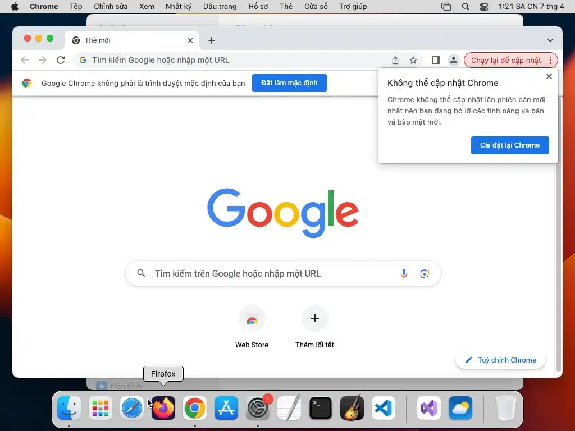The height and width of the screenshot is (431, 575).
Task: Open Visual Studio Code from the Dock
Action: coord(384,408)
